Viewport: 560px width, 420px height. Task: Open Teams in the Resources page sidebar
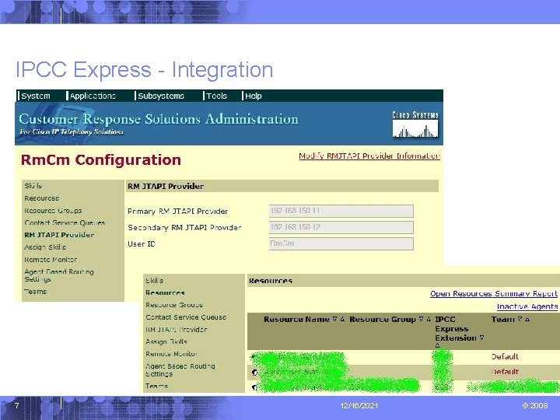pos(156,386)
